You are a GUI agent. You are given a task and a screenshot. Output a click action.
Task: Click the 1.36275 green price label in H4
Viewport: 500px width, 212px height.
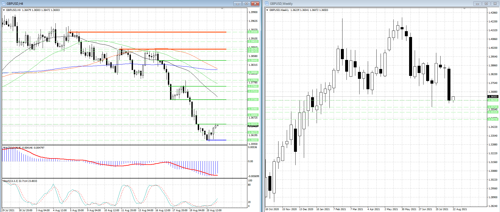tap(253, 132)
